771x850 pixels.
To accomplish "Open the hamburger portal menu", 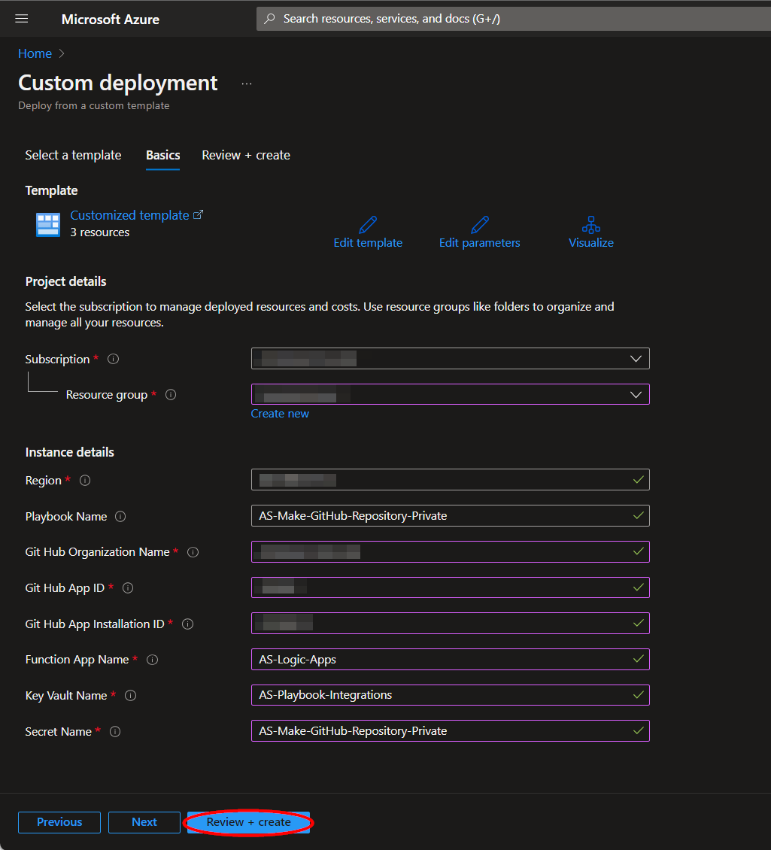I will pos(22,19).
